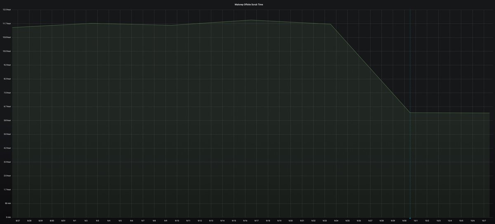
Task: Click the 2.5 hour y-axis label
Action: [7, 176]
